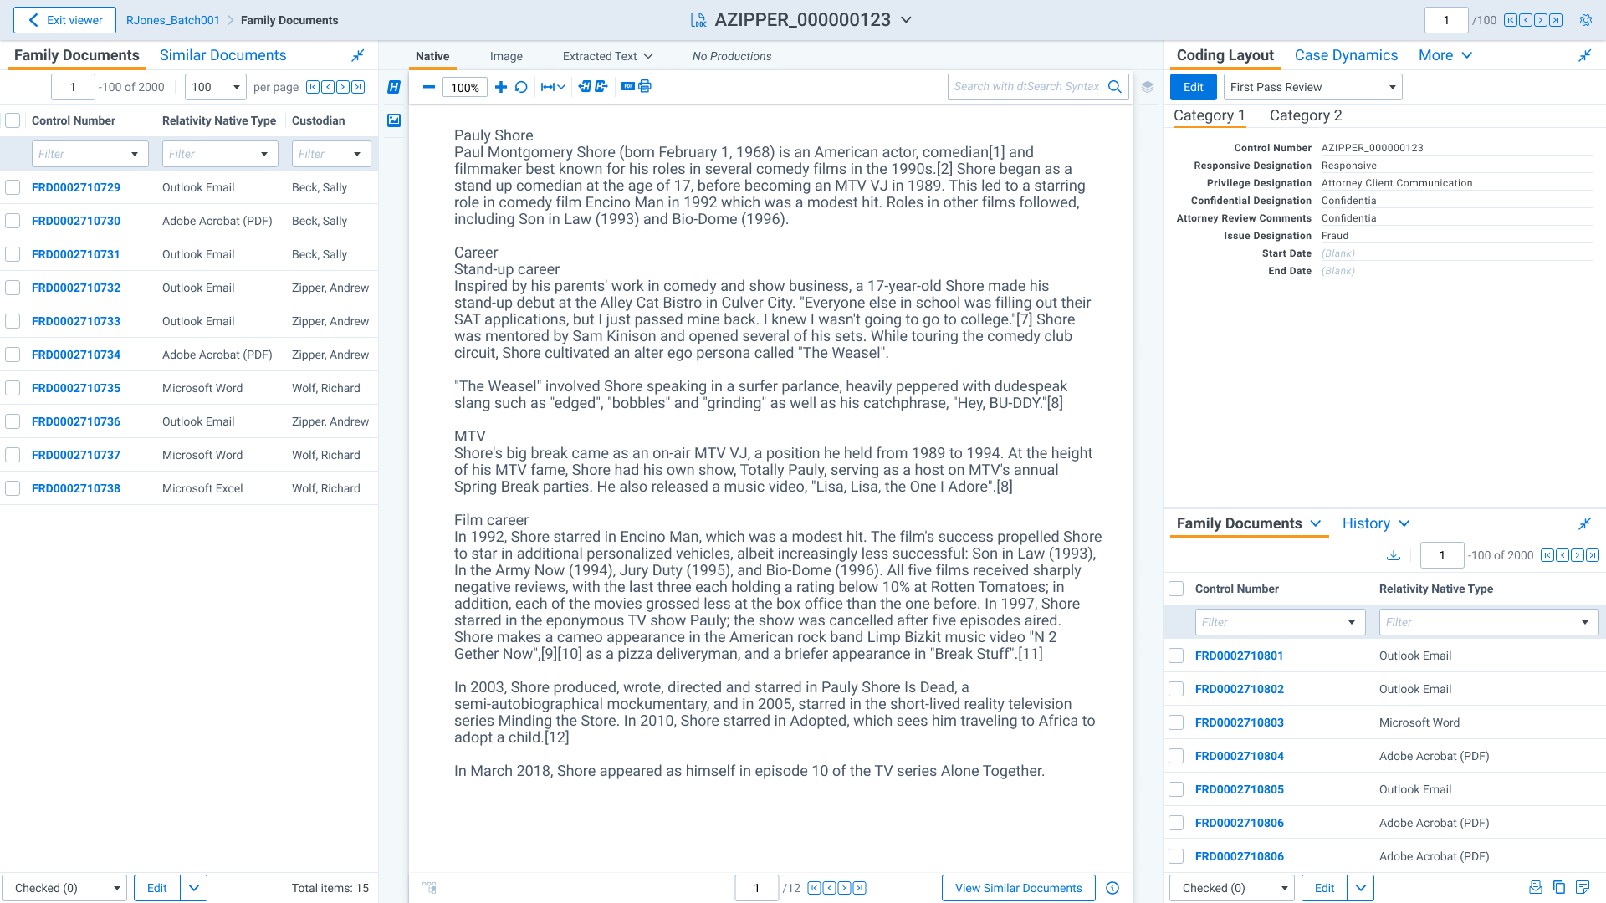The image size is (1606, 903).
Task: Check the box for FRD0002710734
Action: click(13, 355)
